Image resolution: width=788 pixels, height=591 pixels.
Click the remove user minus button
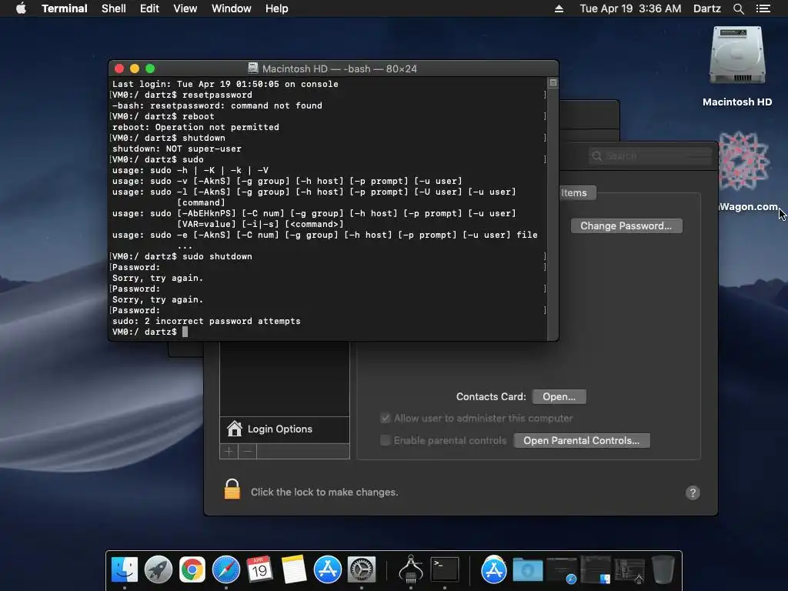point(247,451)
